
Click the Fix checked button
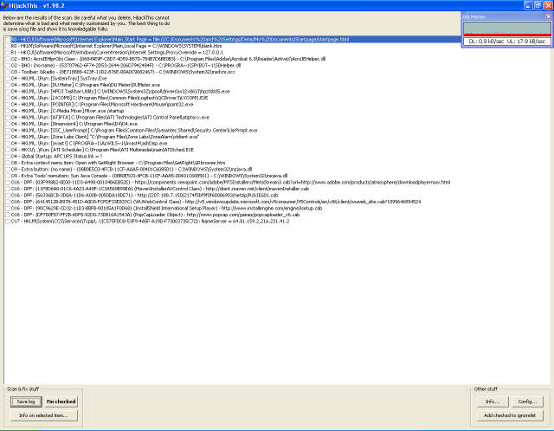(x=61, y=402)
